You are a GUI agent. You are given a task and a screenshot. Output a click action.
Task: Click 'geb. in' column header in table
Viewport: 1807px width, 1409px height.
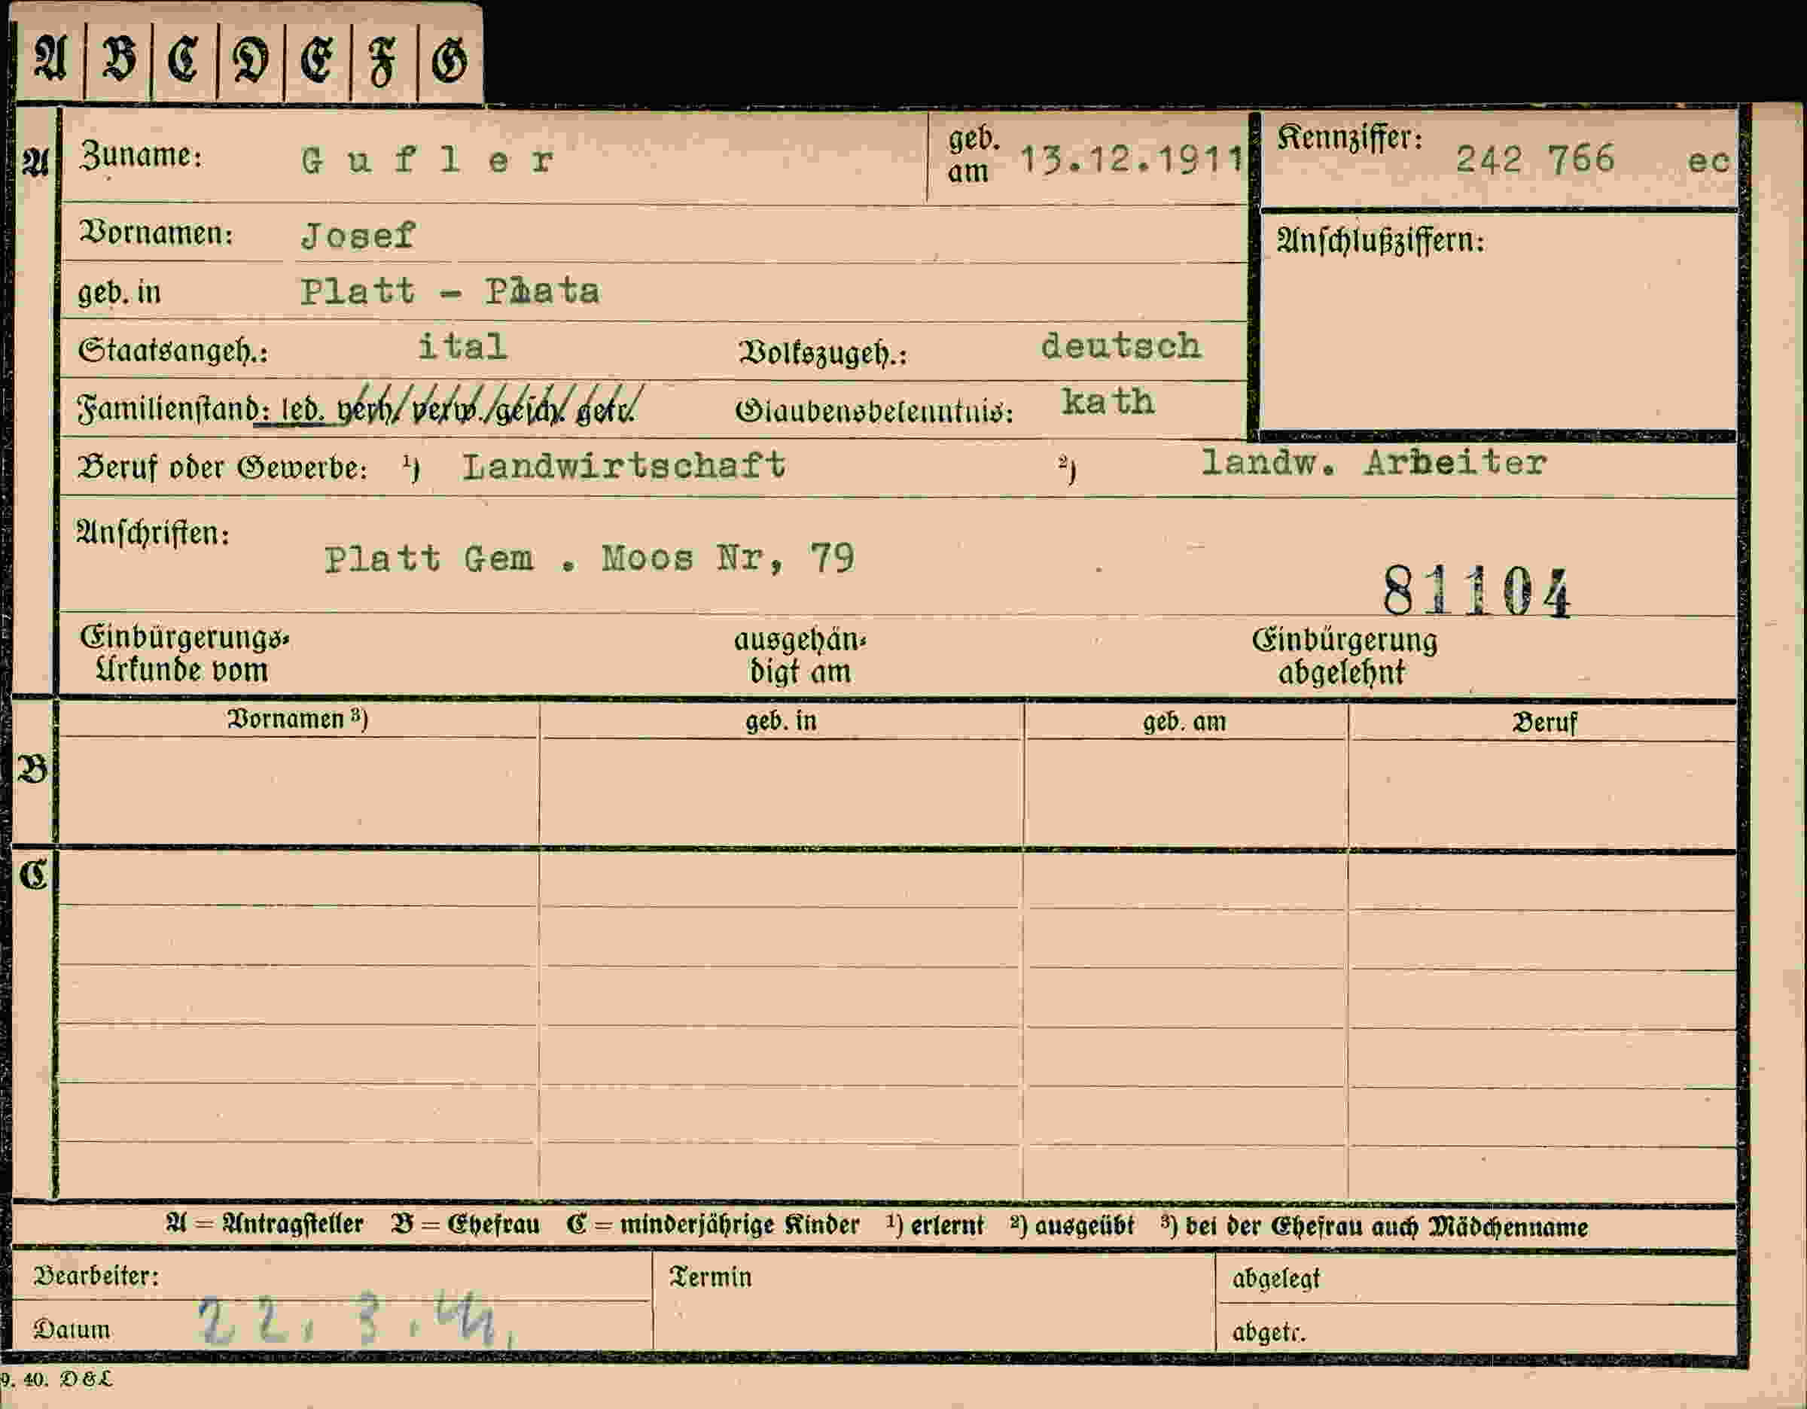coord(781,721)
